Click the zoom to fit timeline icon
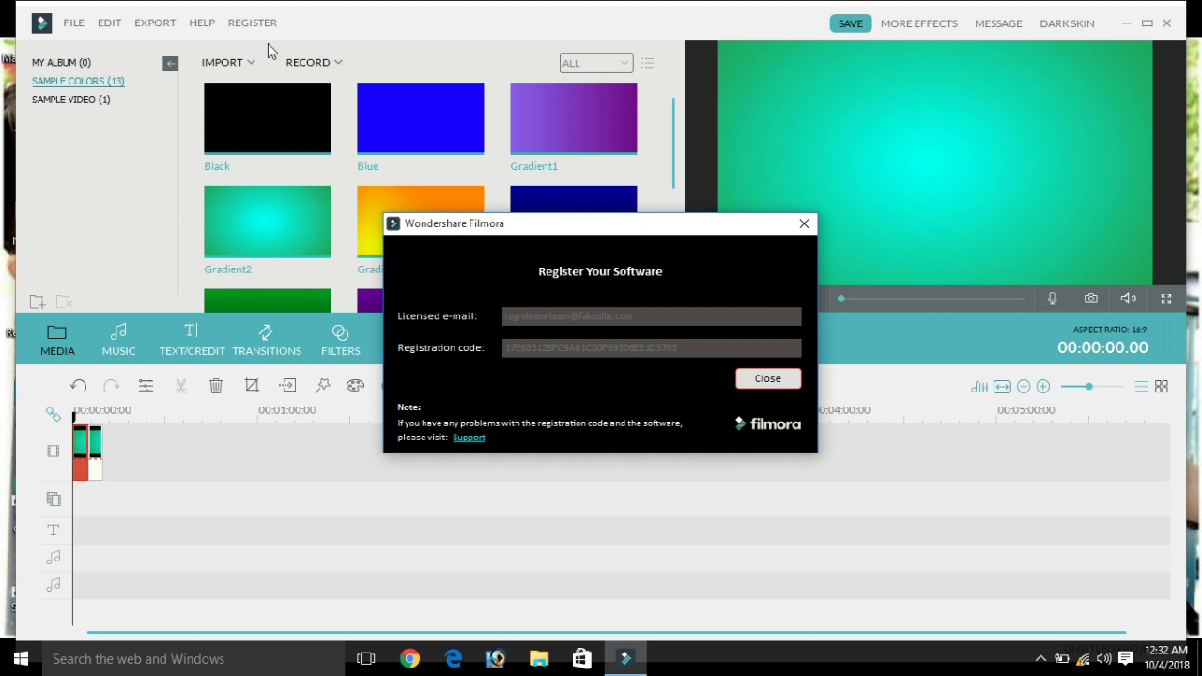 click(x=1002, y=387)
